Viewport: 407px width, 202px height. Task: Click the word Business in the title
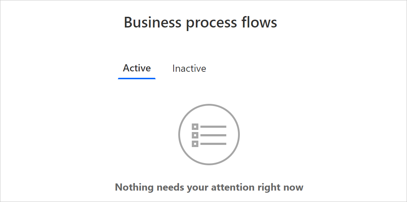tap(153, 22)
